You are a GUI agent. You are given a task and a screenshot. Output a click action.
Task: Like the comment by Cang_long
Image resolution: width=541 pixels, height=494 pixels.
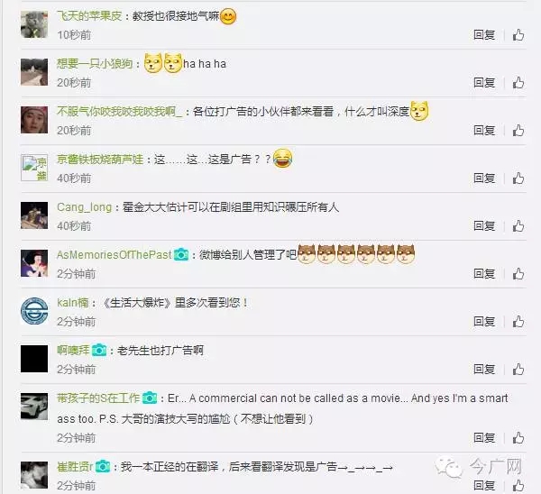coord(518,226)
